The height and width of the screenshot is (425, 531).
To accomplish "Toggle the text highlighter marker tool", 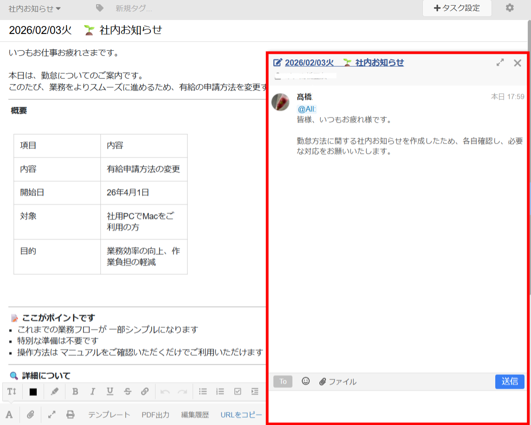I will point(54,392).
